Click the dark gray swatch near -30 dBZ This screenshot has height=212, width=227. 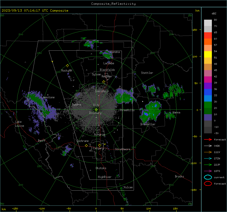(x=208, y=130)
